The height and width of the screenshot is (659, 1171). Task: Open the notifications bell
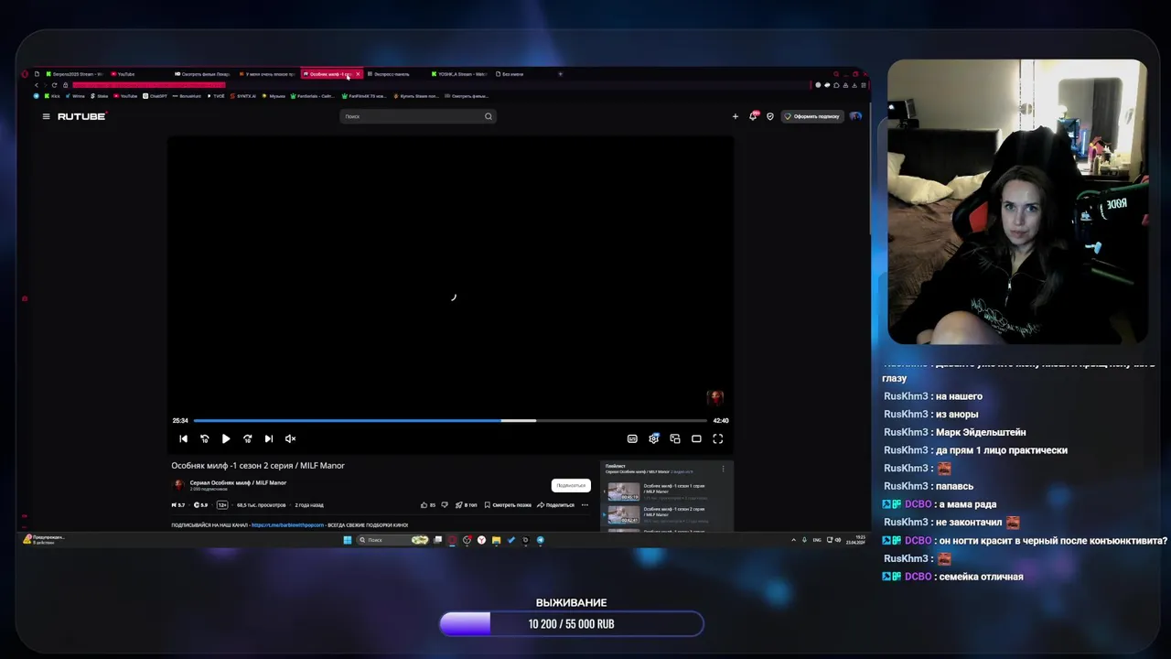[x=753, y=116]
